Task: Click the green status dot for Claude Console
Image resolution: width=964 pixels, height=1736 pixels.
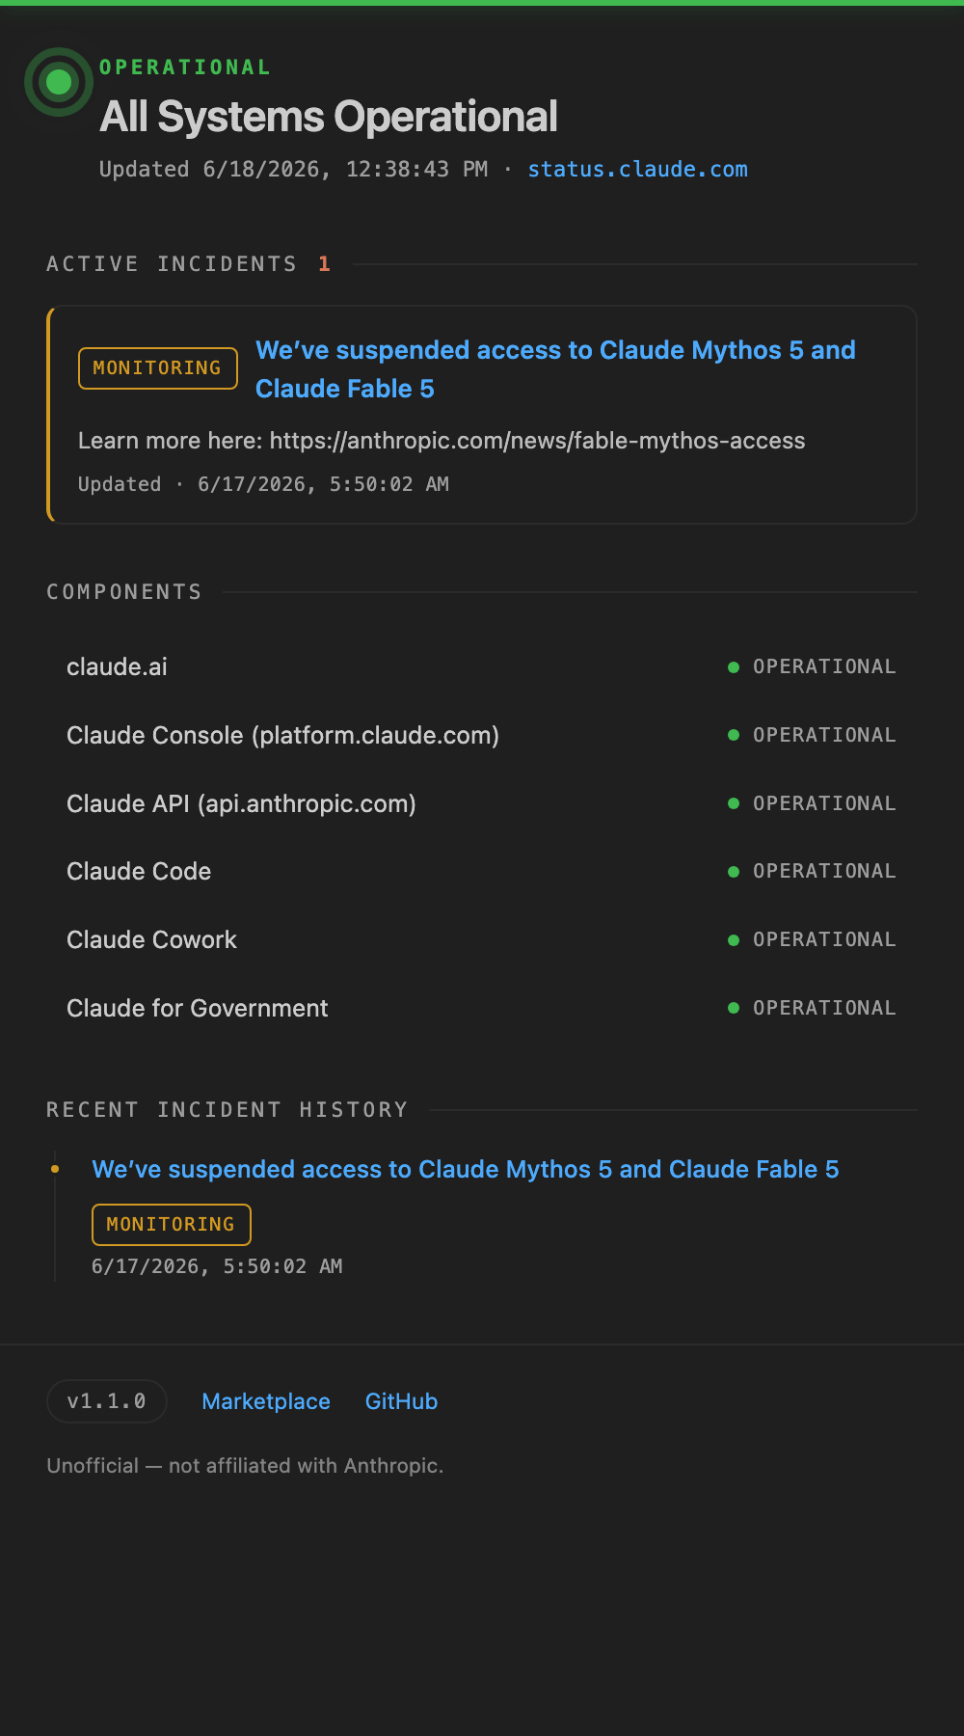Action: [x=734, y=735]
